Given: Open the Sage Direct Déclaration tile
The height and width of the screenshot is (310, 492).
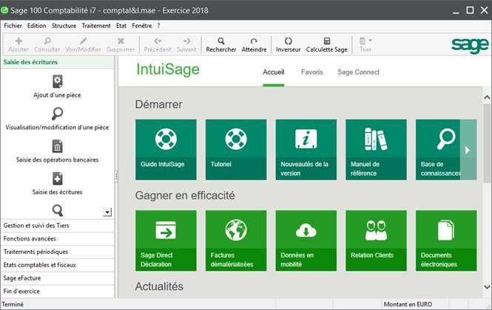Looking at the screenshot, I should pyautogui.click(x=166, y=241).
